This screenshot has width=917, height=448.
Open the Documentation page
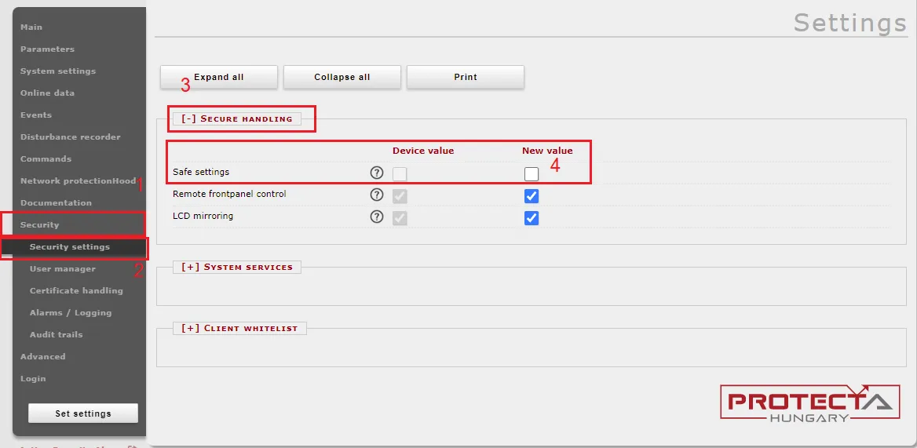57,202
